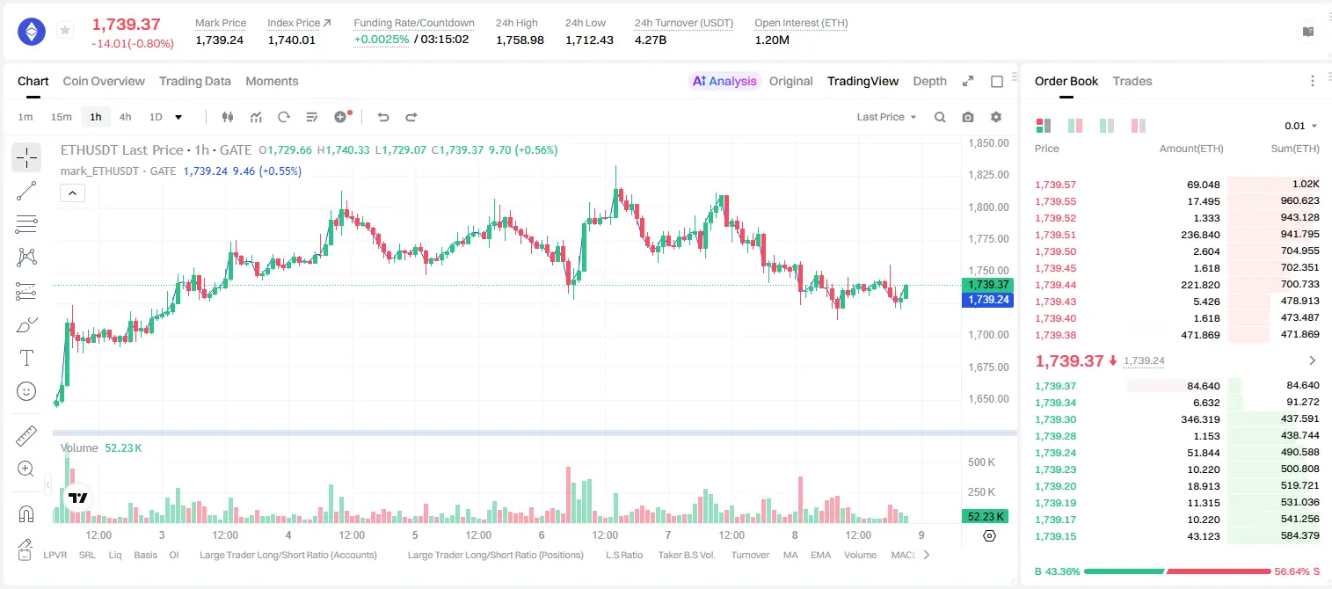Expand the timeframe dropdown arrow after 1D
This screenshot has width=1332, height=589.
178,117
